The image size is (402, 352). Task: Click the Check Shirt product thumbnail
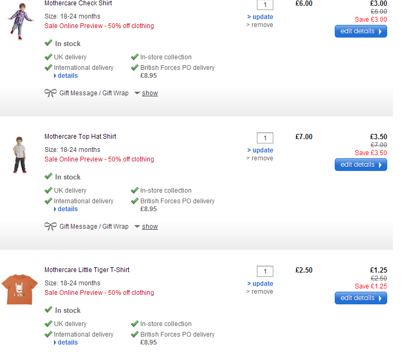click(20, 21)
